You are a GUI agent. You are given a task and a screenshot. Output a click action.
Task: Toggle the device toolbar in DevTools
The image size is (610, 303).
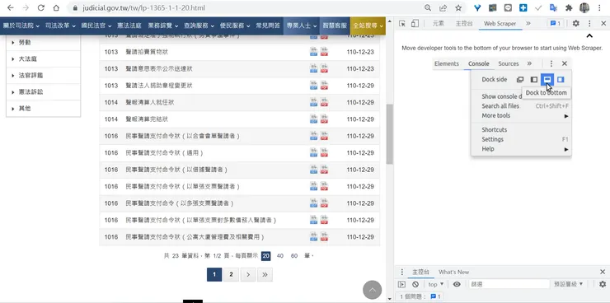415,24
